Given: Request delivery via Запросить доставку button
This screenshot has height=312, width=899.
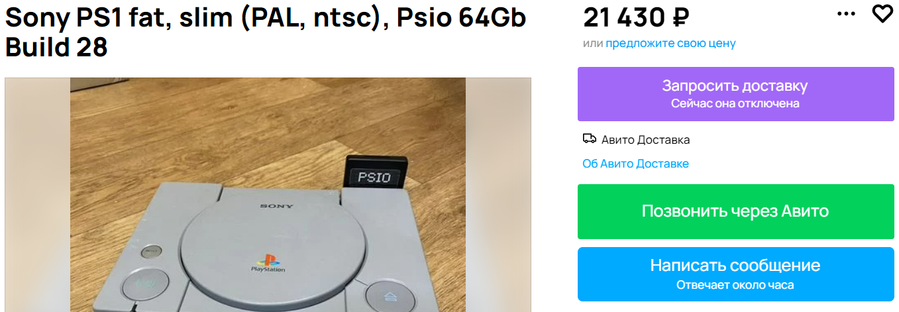Looking at the screenshot, I should [x=735, y=94].
